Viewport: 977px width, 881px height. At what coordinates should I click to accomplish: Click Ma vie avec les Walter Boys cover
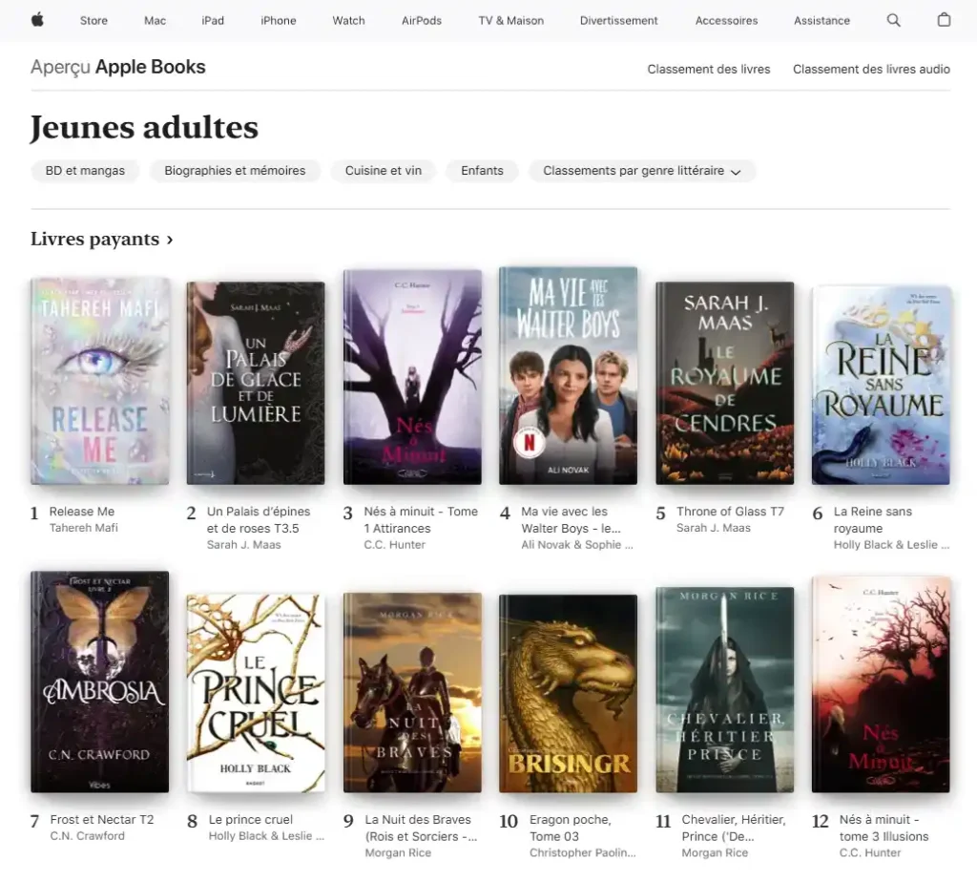tap(568, 376)
